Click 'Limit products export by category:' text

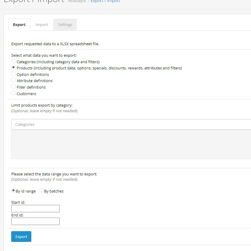click(42, 105)
